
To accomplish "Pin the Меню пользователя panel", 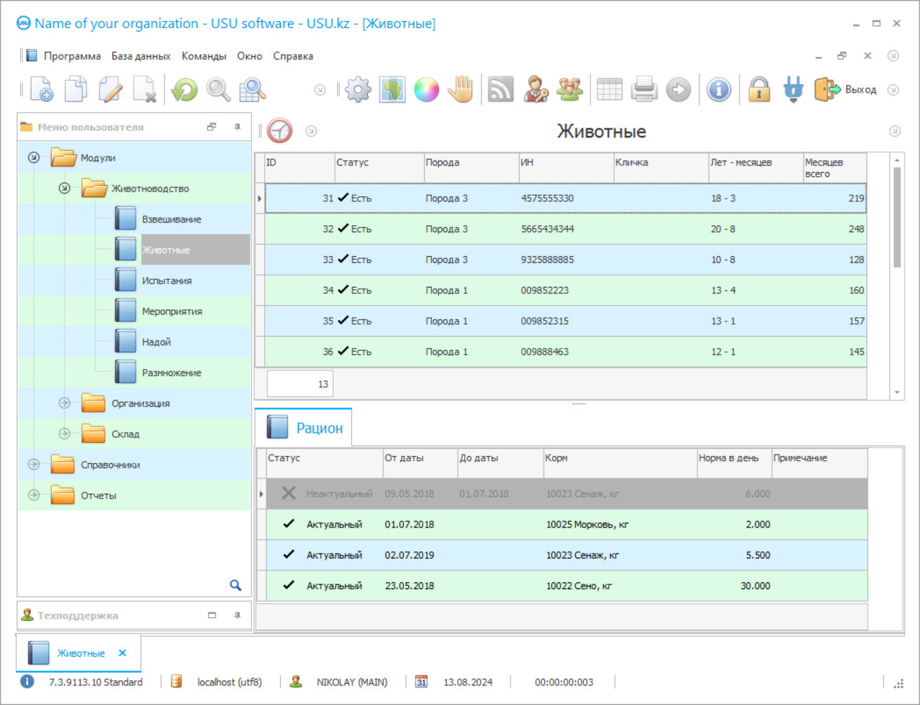I will 237,127.
